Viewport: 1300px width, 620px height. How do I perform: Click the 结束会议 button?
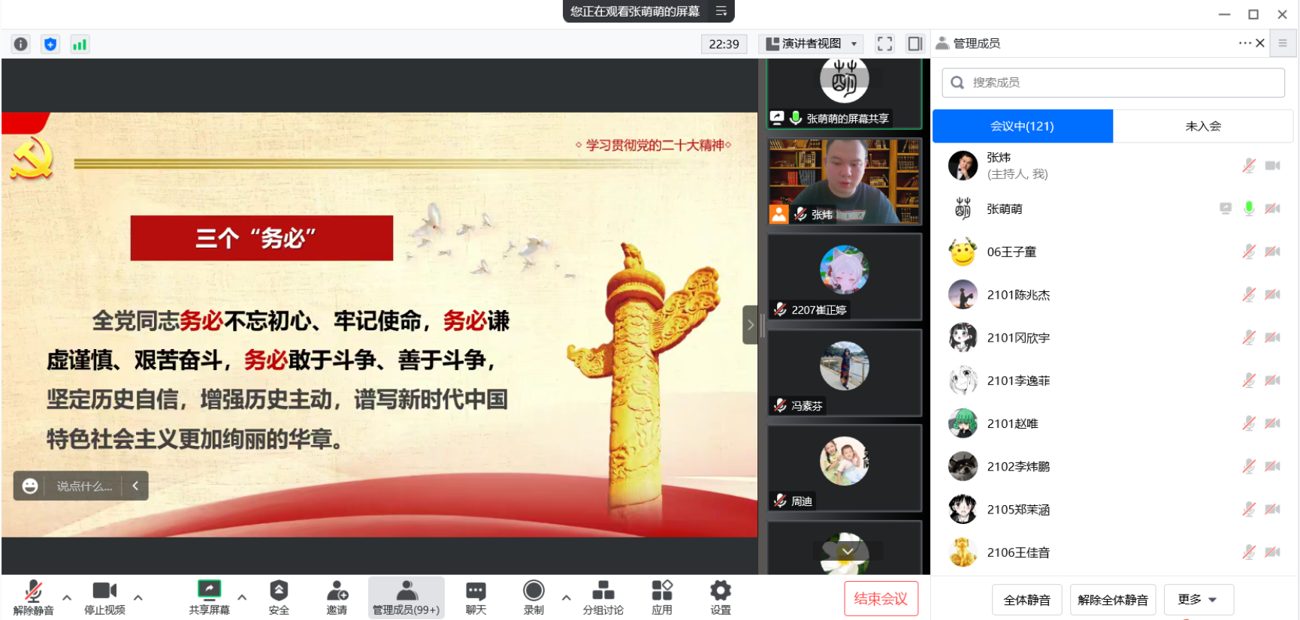(x=881, y=599)
